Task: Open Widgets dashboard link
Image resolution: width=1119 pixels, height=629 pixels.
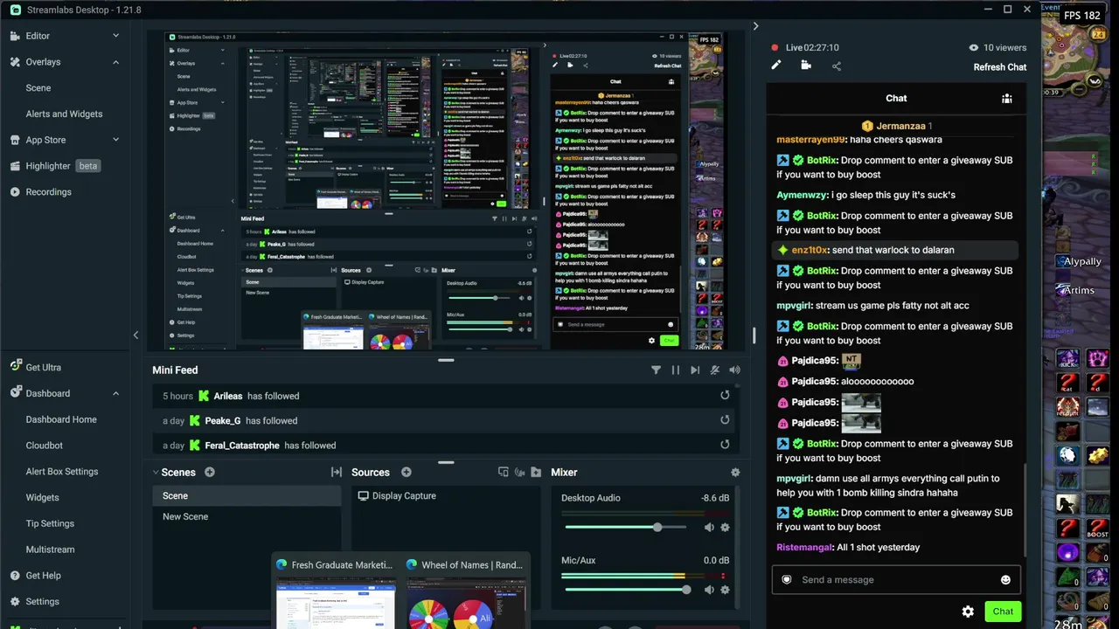Action: coord(42,498)
